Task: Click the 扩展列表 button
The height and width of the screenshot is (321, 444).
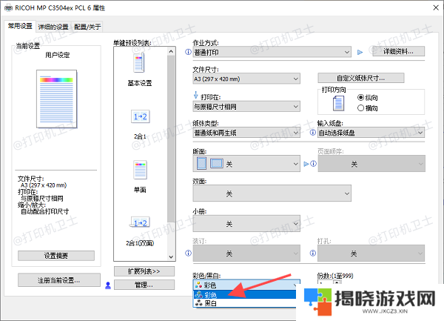Action: pyautogui.click(x=144, y=271)
